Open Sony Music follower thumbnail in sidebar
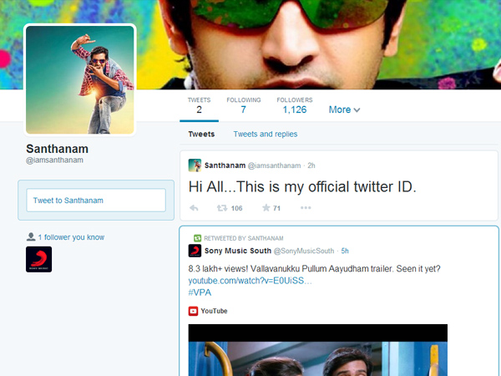This screenshot has height=376, width=501. [x=39, y=259]
